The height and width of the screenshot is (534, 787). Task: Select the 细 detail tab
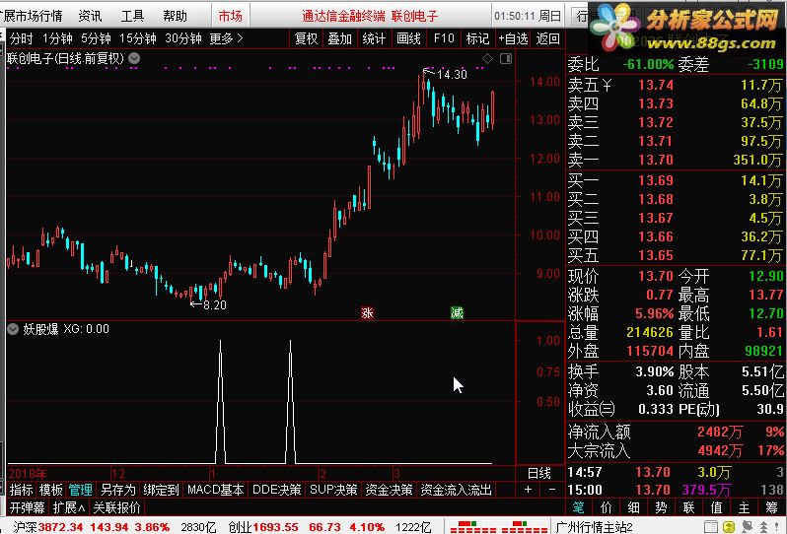(x=633, y=507)
